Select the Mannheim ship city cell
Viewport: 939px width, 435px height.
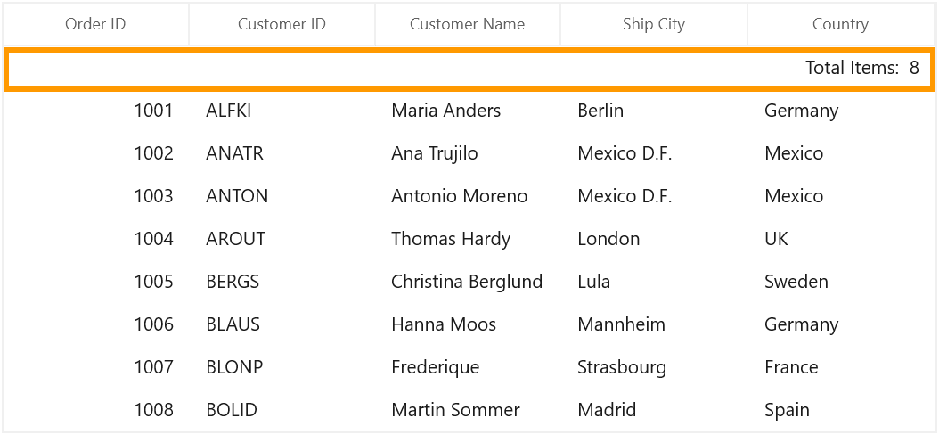pos(654,324)
